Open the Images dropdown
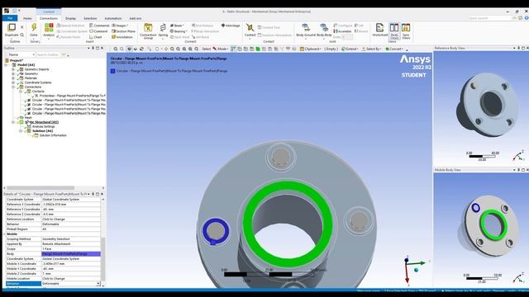529x297 pixels. click(x=120, y=26)
